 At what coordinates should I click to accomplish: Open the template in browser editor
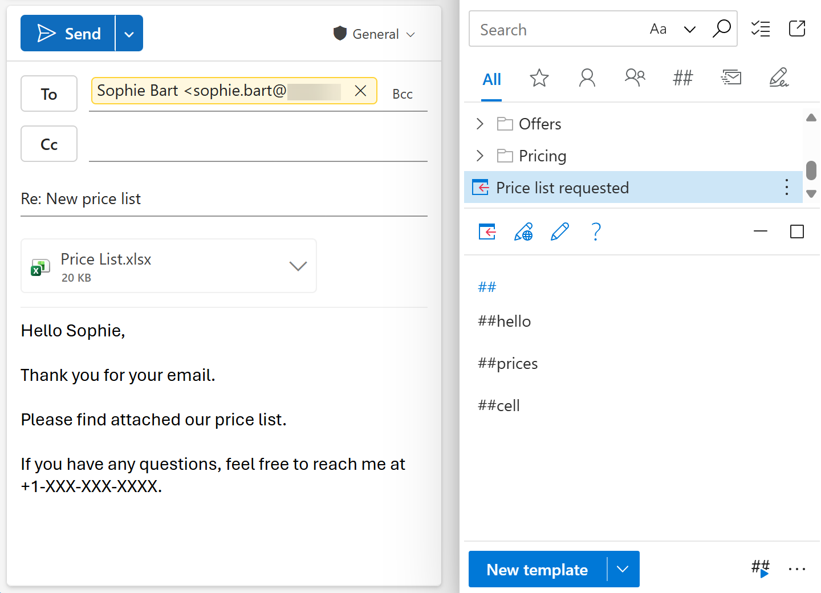(x=523, y=231)
